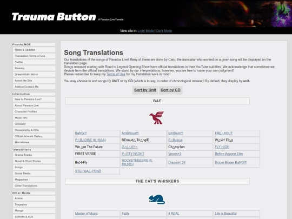Open Spinoffs & AUs sidebar item
The width and height of the screenshot is (292, 219).
[34, 217]
